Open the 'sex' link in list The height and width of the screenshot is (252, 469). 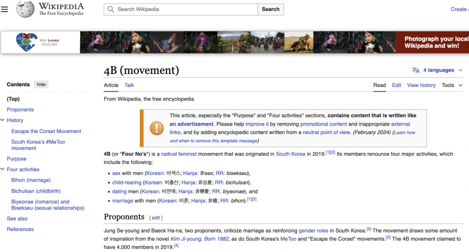[116, 173]
